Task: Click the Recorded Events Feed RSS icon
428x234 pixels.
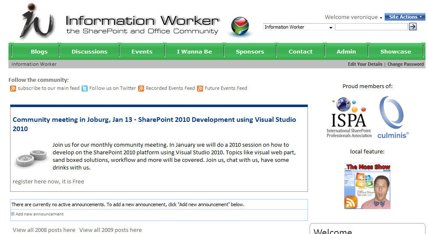Action: [141, 89]
